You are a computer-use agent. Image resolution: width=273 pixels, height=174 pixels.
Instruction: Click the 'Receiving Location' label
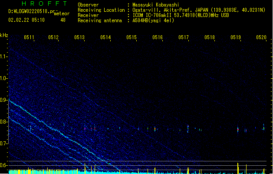[x=101, y=10]
